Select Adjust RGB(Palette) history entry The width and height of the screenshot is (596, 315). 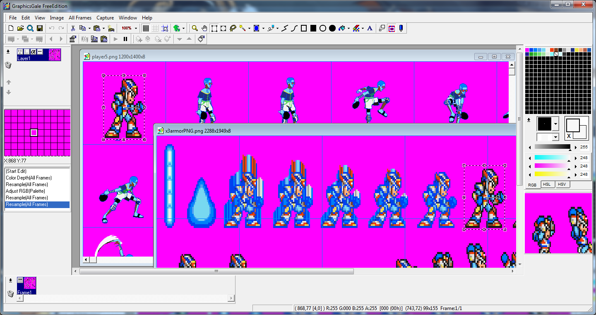37,191
